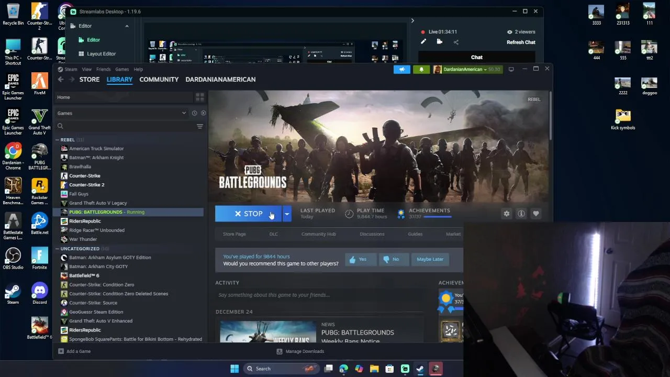Screen dimensions: 670x377
Task: Open Steam notifications bell
Action: coord(421,69)
